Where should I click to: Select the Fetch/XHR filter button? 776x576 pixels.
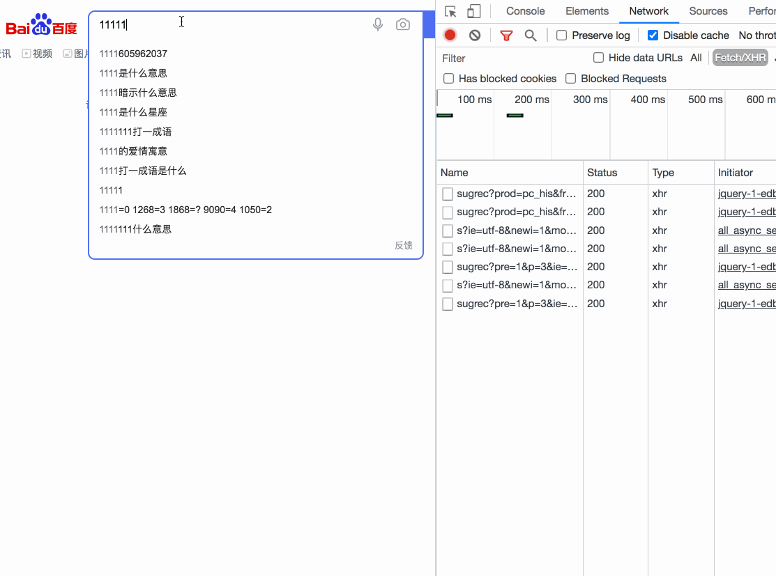(740, 58)
